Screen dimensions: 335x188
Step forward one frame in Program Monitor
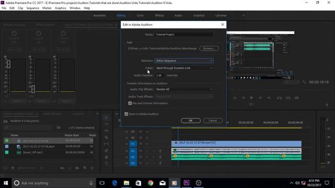pyautogui.click(x=260, y=98)
